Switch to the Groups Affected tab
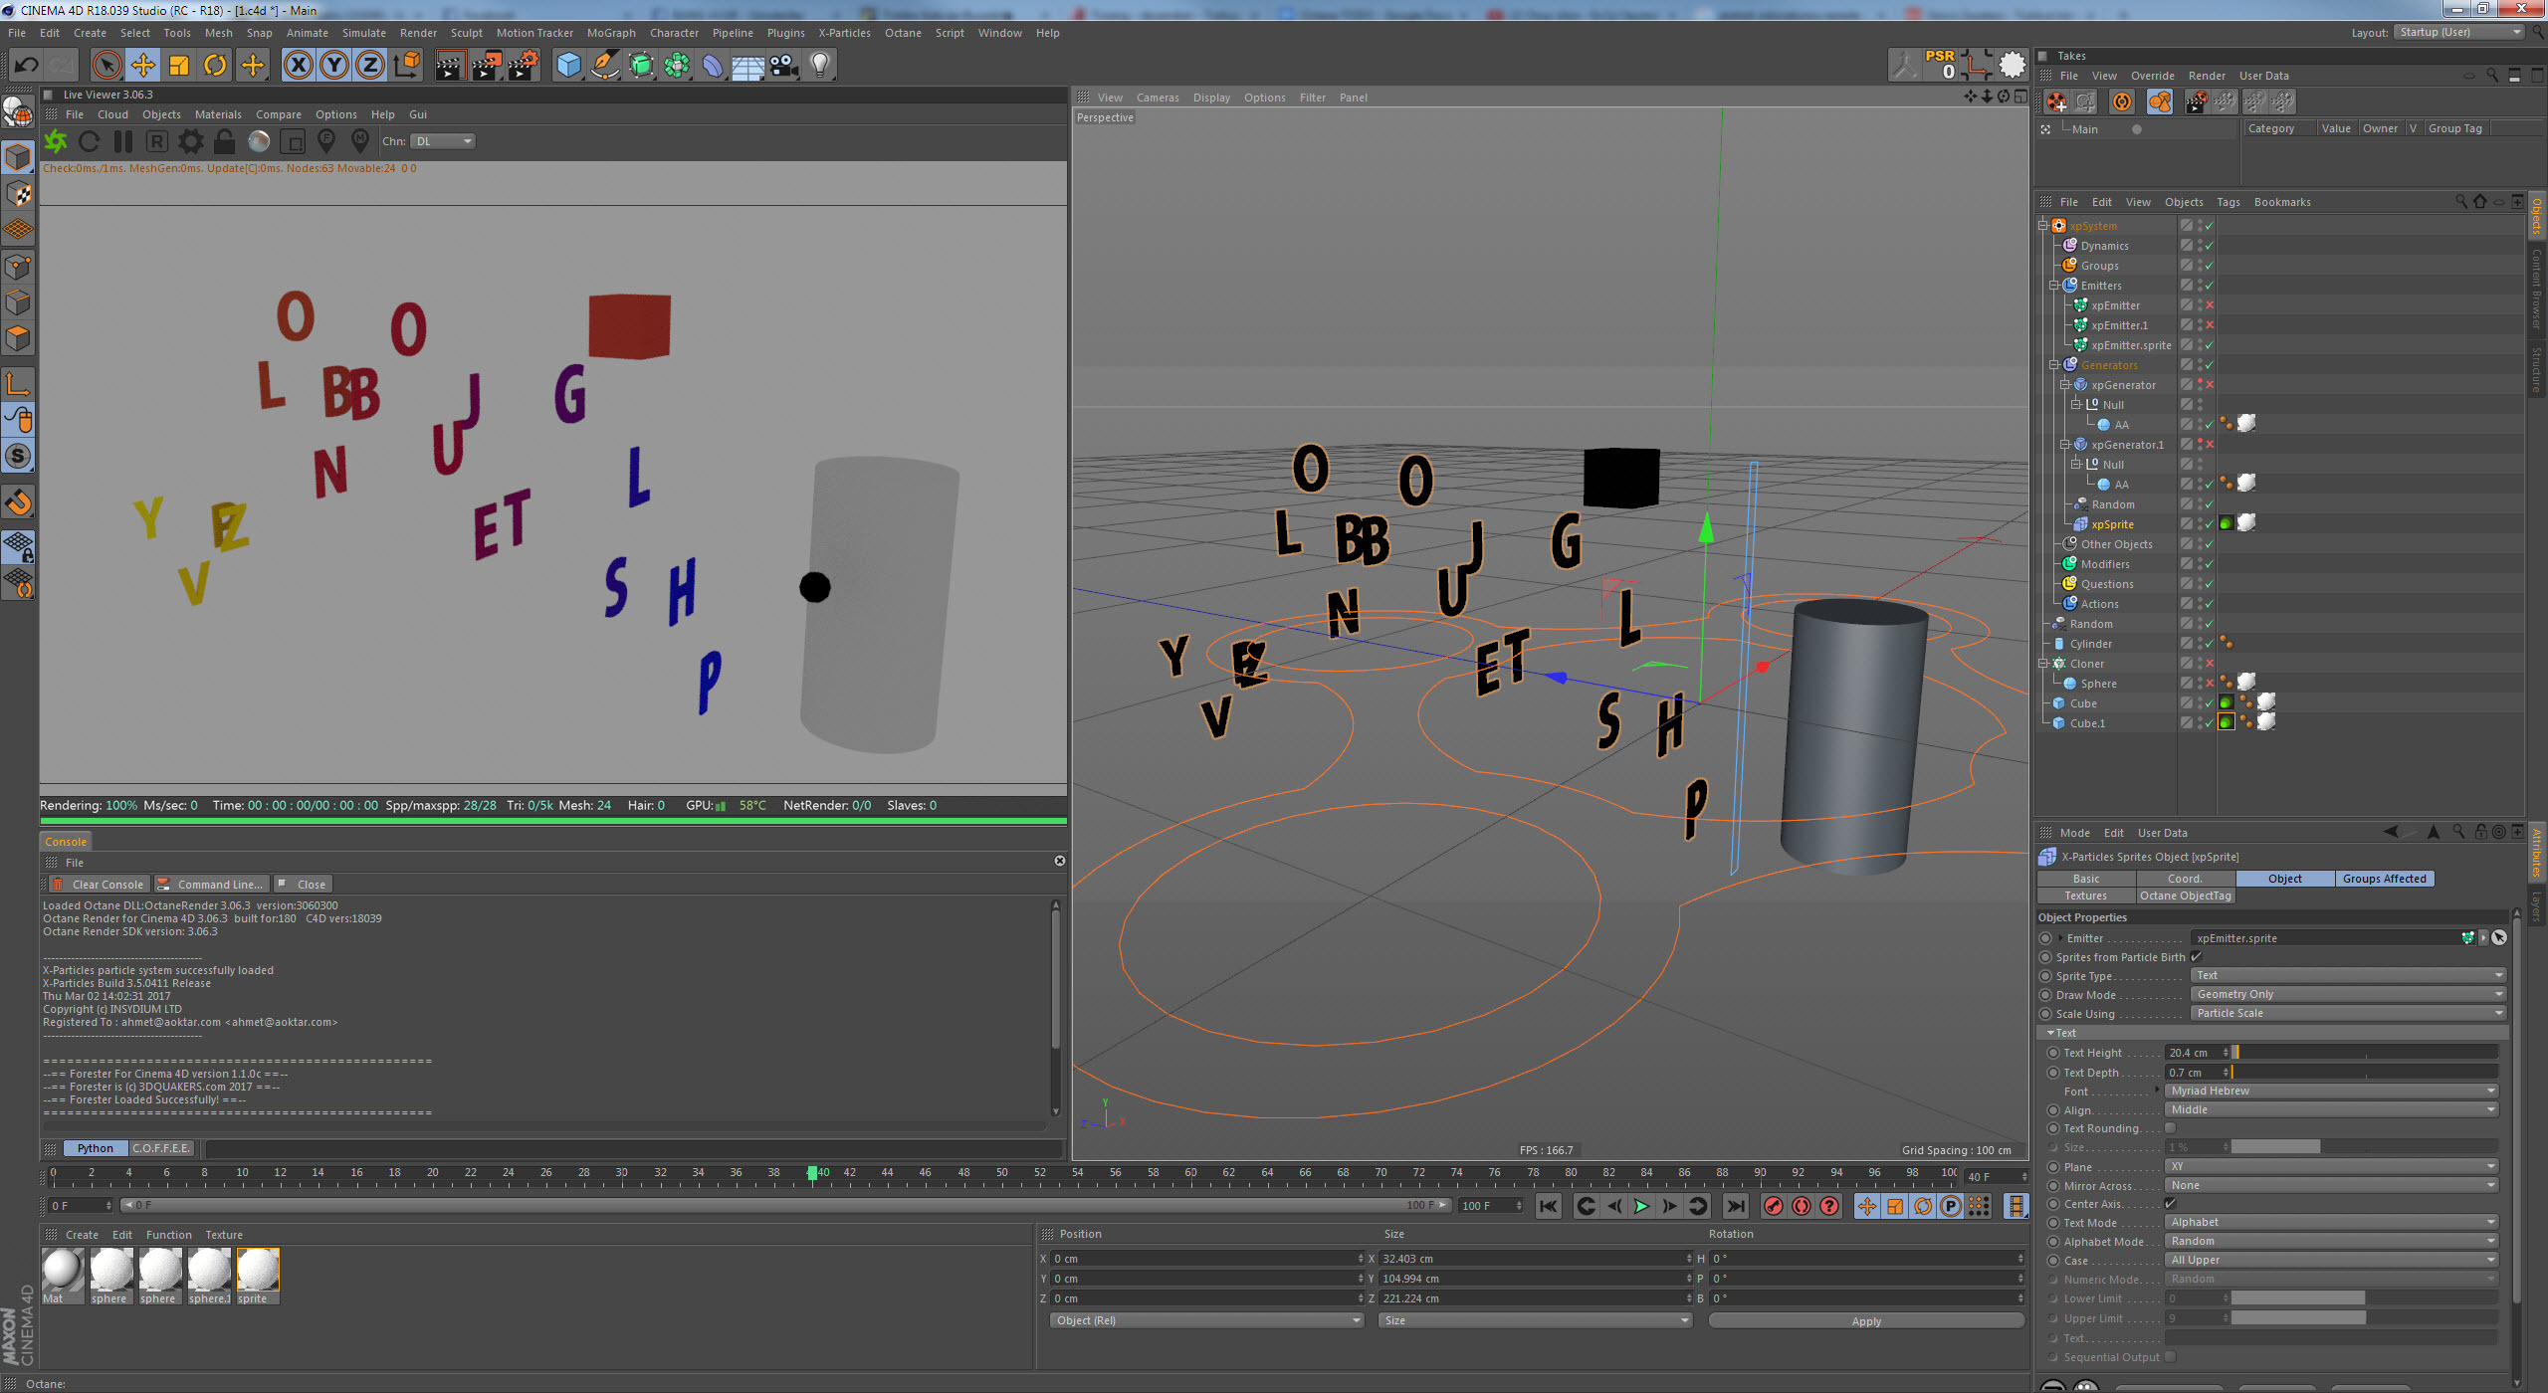 point(2383,879)
